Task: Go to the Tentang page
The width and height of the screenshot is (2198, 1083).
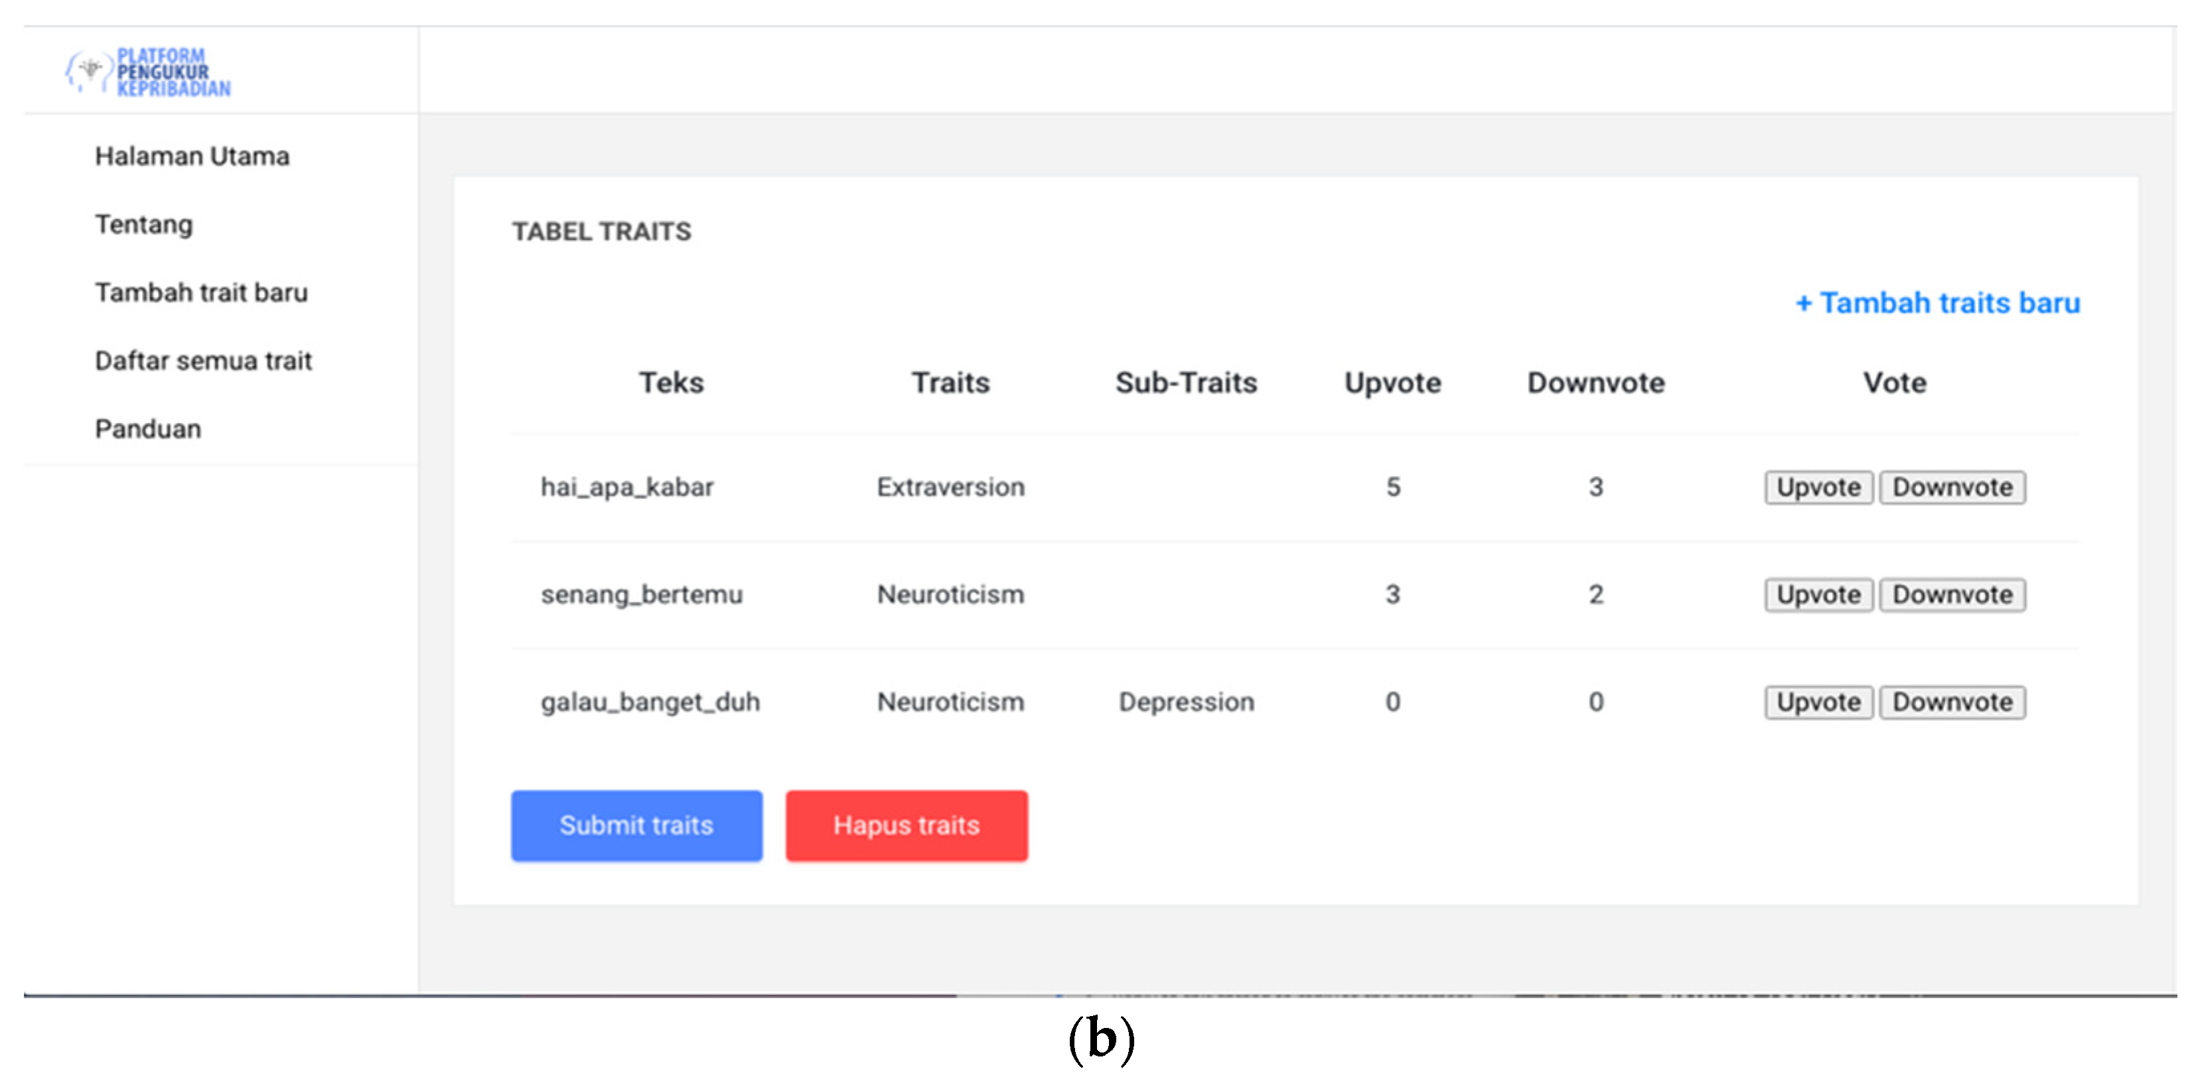Action: tap(143, 224)
